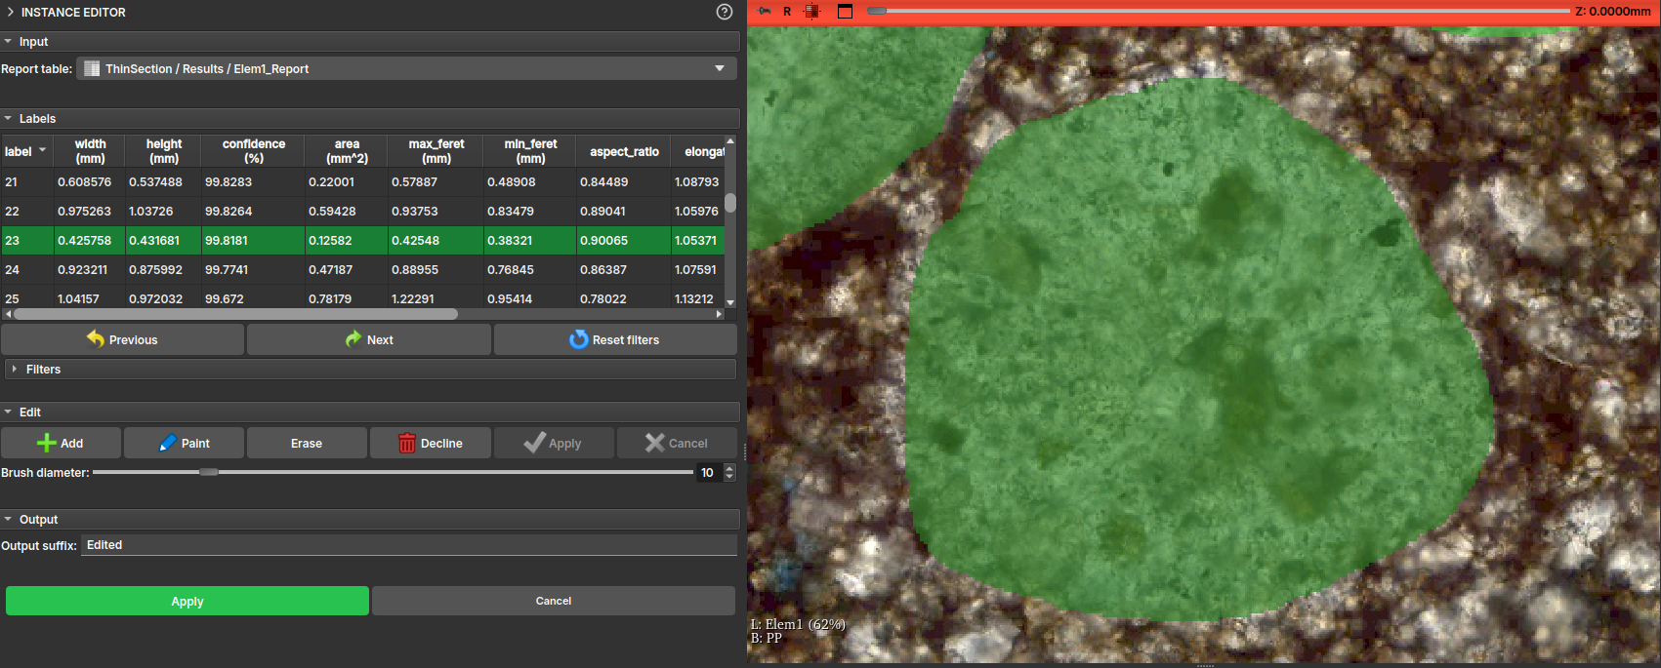The height and width of the screenshot is (668, 1661).
Task: Expand the Filters section
Action: pyautogui.click(x=43, y=370)
